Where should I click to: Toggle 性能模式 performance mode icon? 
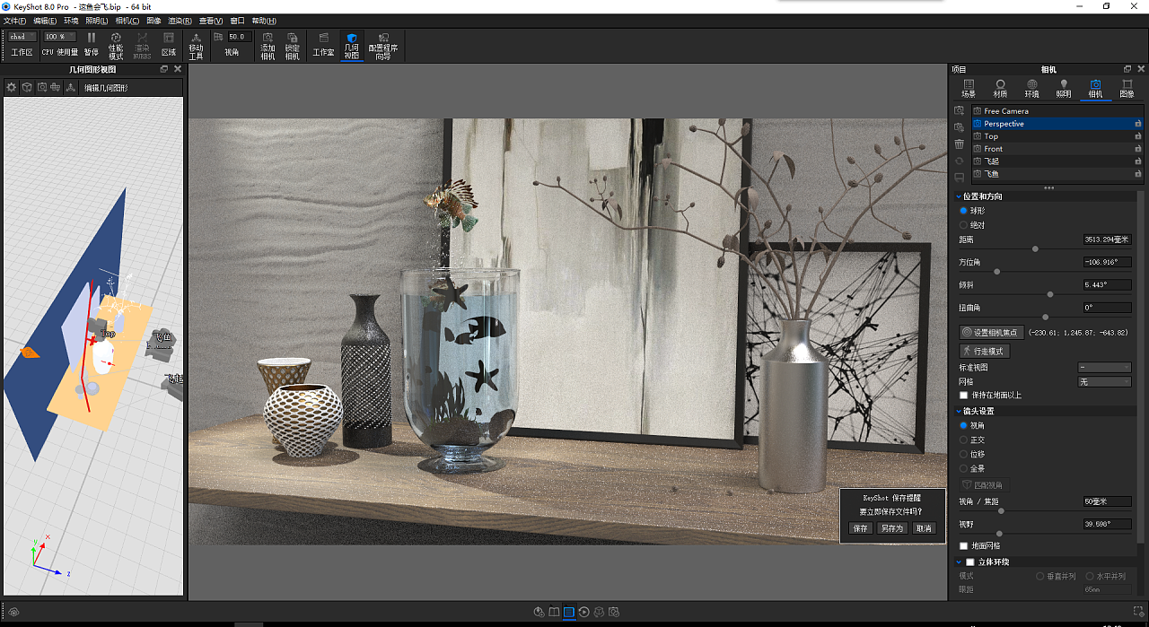[116, 39]
